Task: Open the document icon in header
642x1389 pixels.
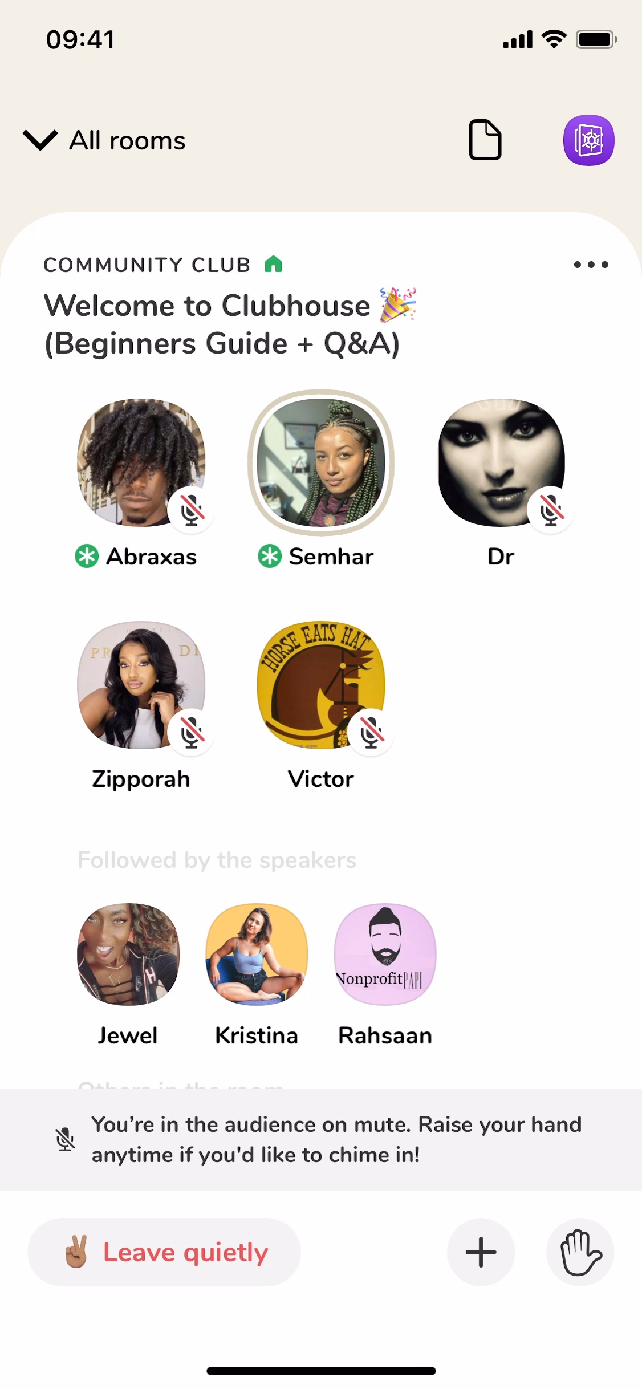Action: click(485, 140)
